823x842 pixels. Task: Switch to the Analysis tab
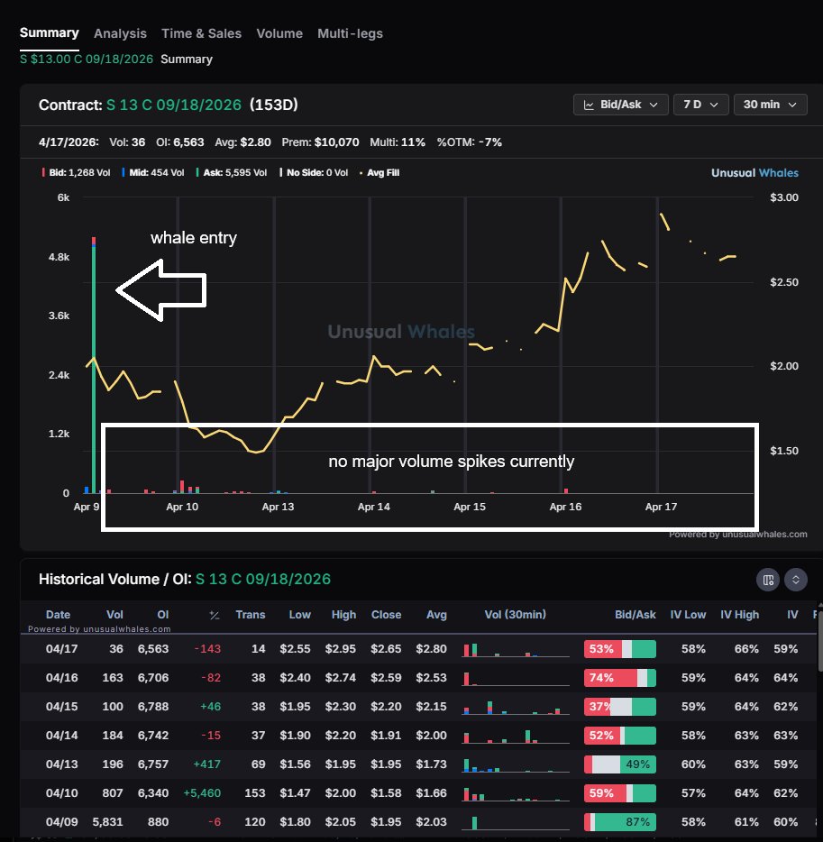(120, 33)
